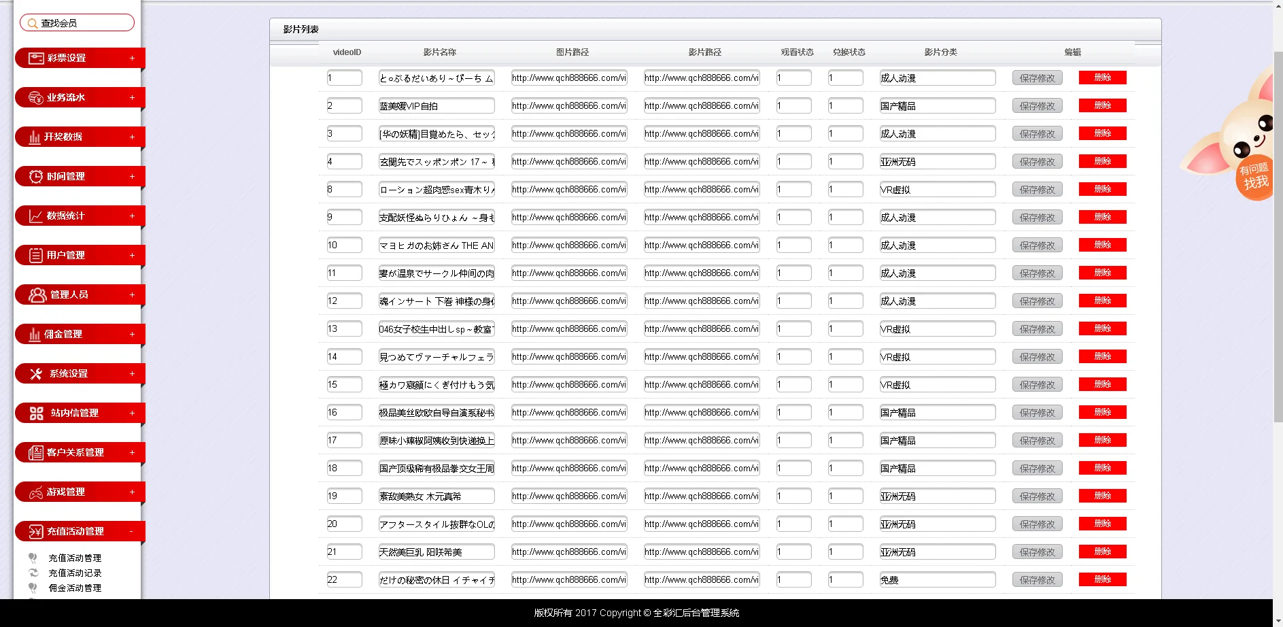Image resolution: width=1283 pixels, height=627 pixels.
Task: Expand 游戏管理 menu with plus sign
Action: 132,492
